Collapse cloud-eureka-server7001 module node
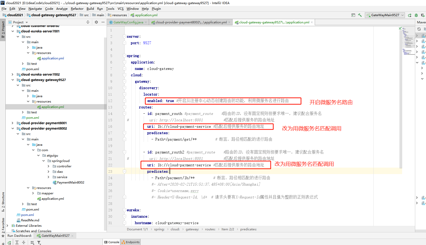Image resolution: width=426 pixels, height=245 pixels. point(13,31)
